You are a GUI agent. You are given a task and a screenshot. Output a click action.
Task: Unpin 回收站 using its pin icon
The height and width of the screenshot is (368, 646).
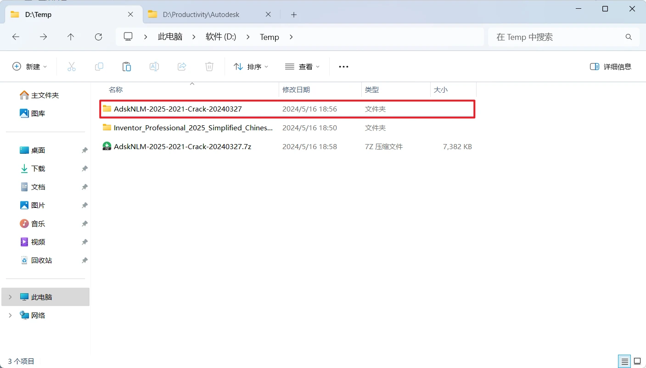tap(84, 261)
